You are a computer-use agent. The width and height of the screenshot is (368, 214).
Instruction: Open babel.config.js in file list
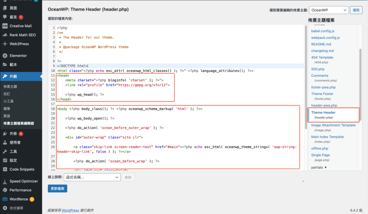[323, 31]
